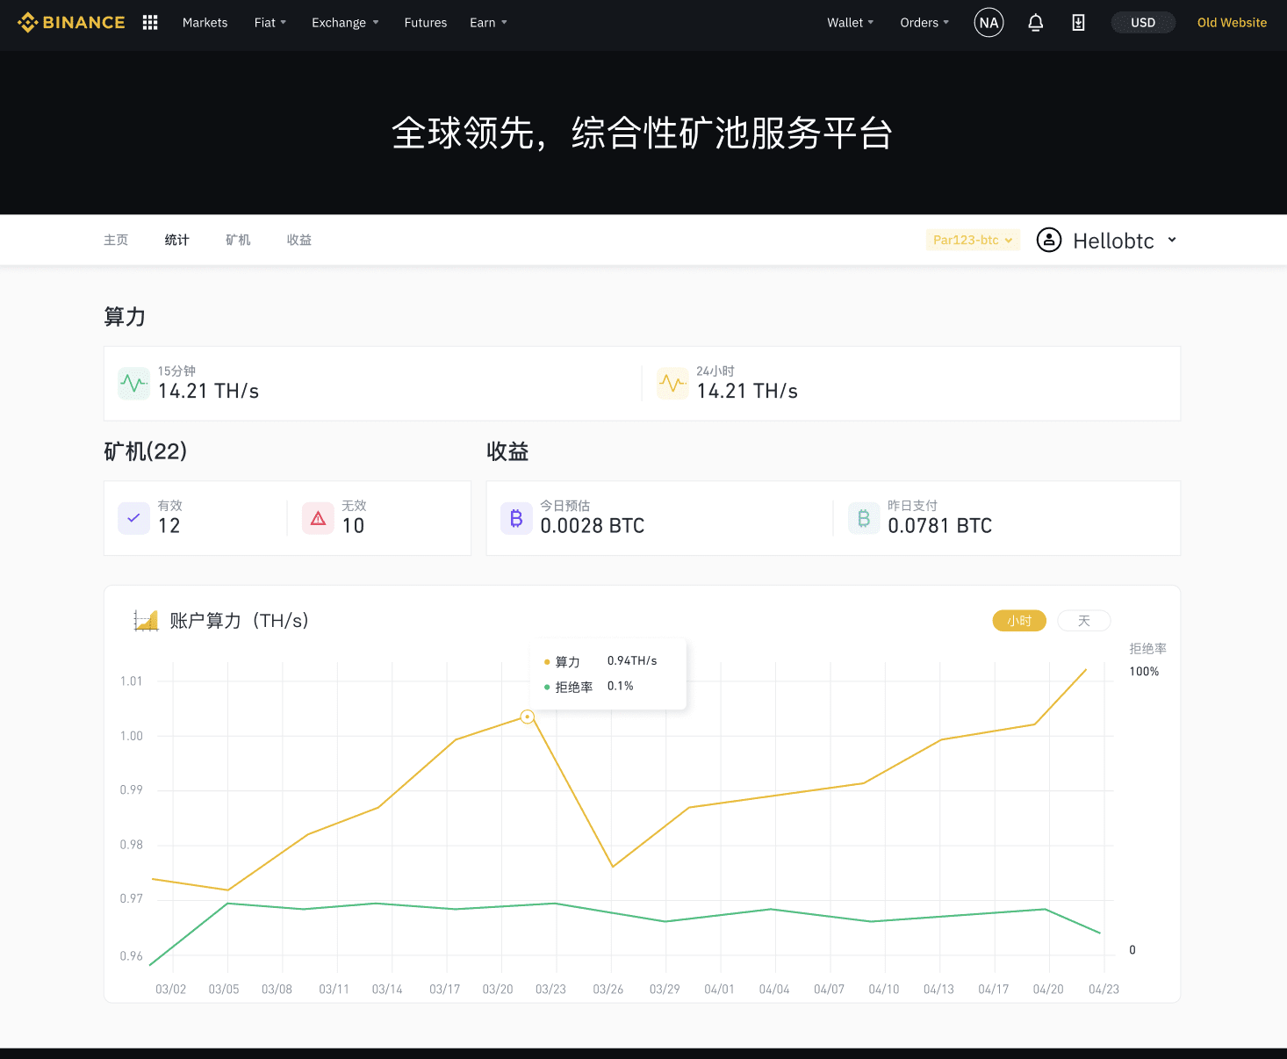Open the 收益 tab

point(299,240)
